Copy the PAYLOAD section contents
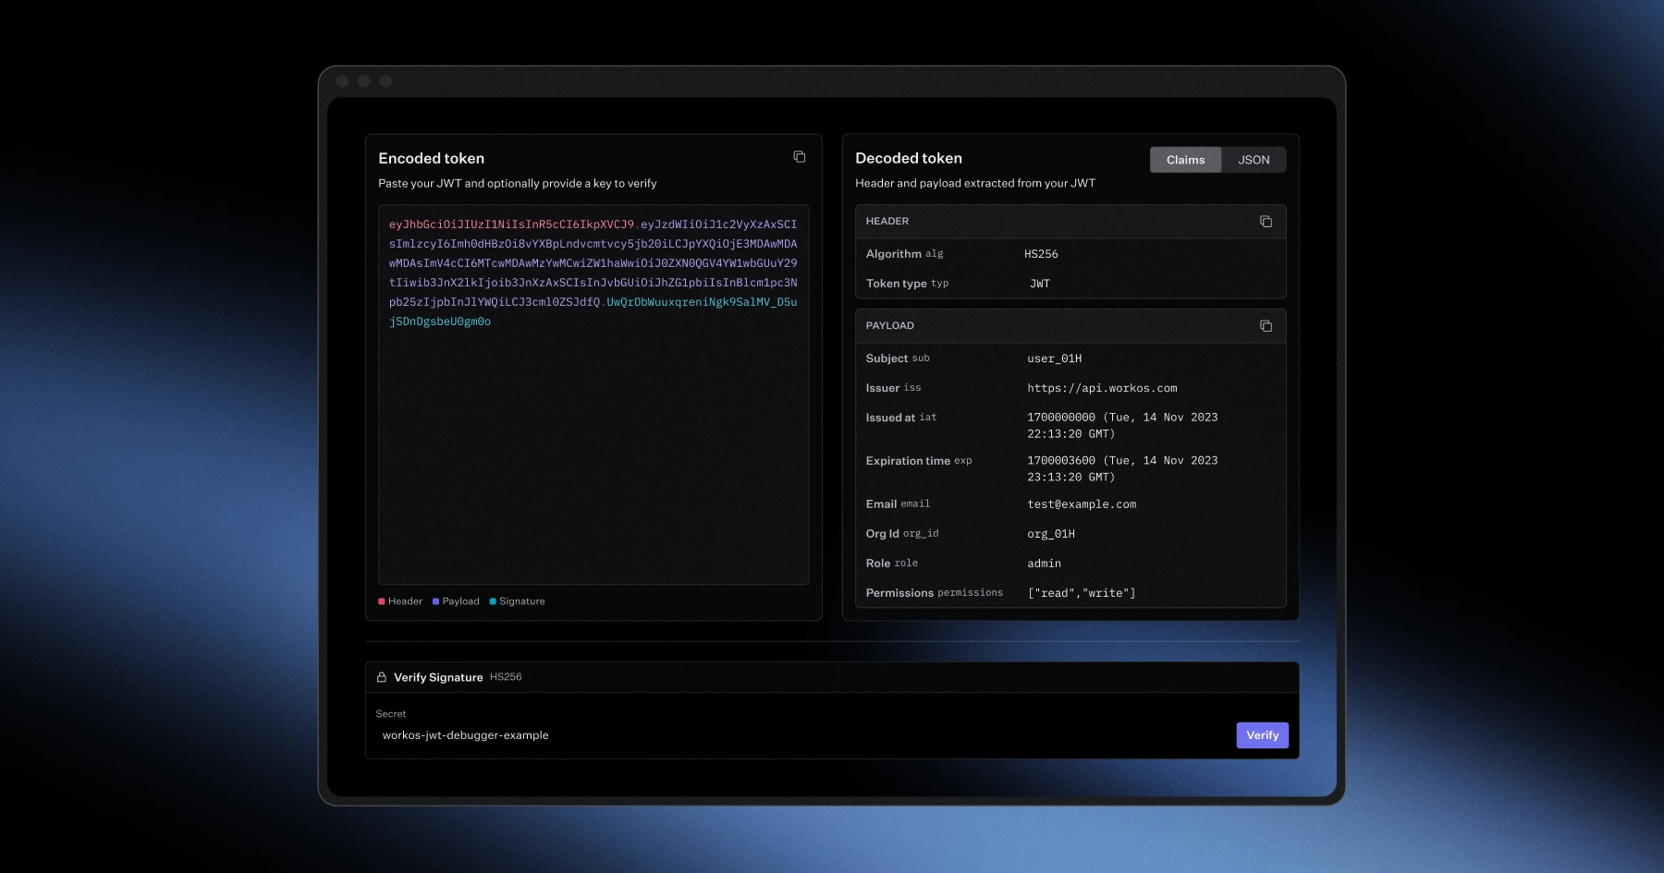 coord(1266,325)
